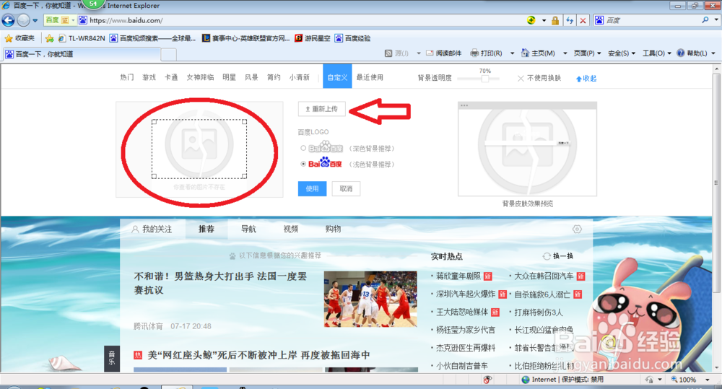Click the RSS feeds icon in command bar
The width and height of the screenshot is (722, 389).
coord(388,53)
